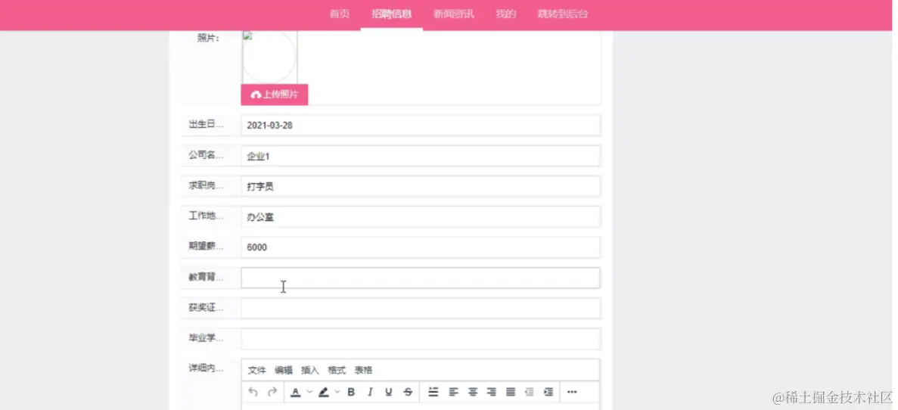
Task: Open highlight color dropdown arrow
Action: coord(337,393)
